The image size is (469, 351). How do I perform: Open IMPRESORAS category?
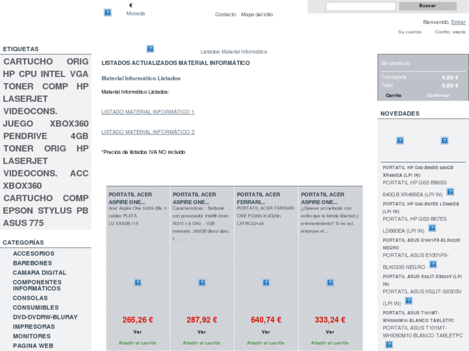click(34, 327)
